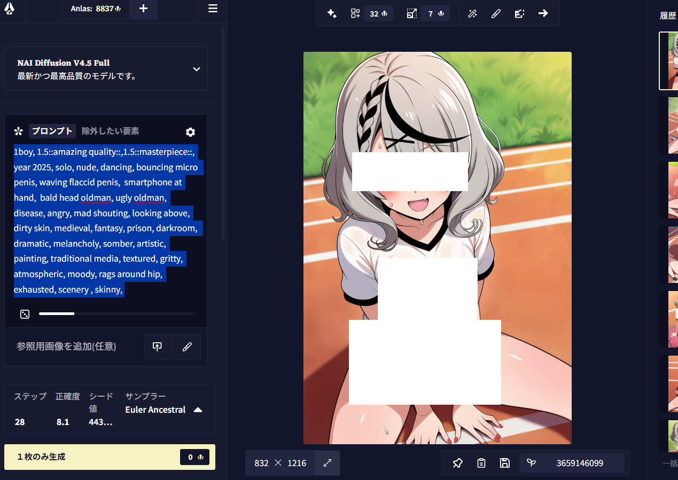
Task: Save the generated image
Action: 504,463
